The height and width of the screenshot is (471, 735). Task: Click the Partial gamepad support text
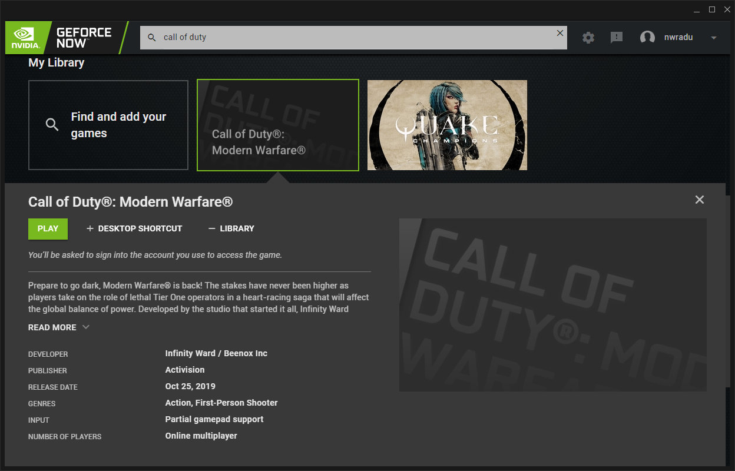pos(214,419)
